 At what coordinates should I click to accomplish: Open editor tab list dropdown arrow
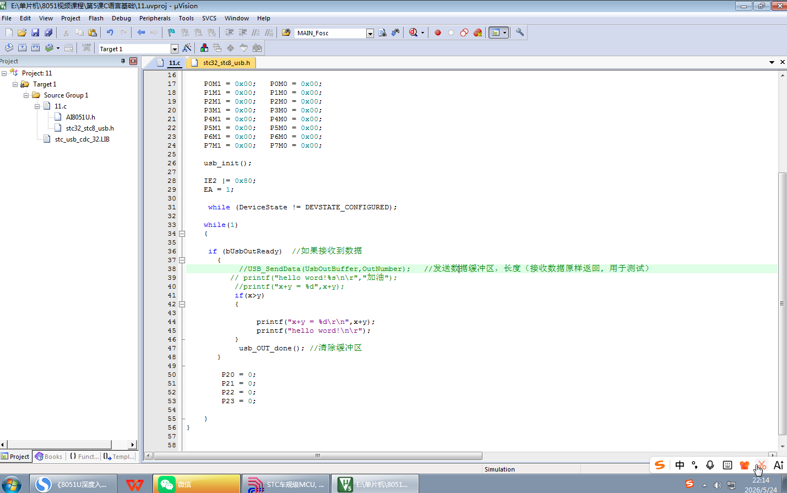pos(772,62)
